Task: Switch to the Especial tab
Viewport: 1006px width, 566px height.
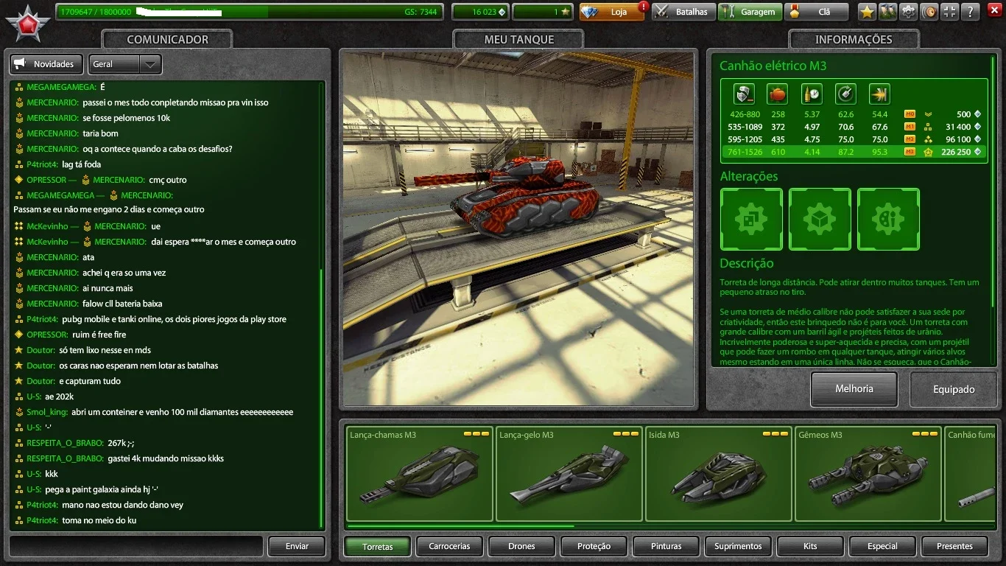Action: (x=882, y=546)
